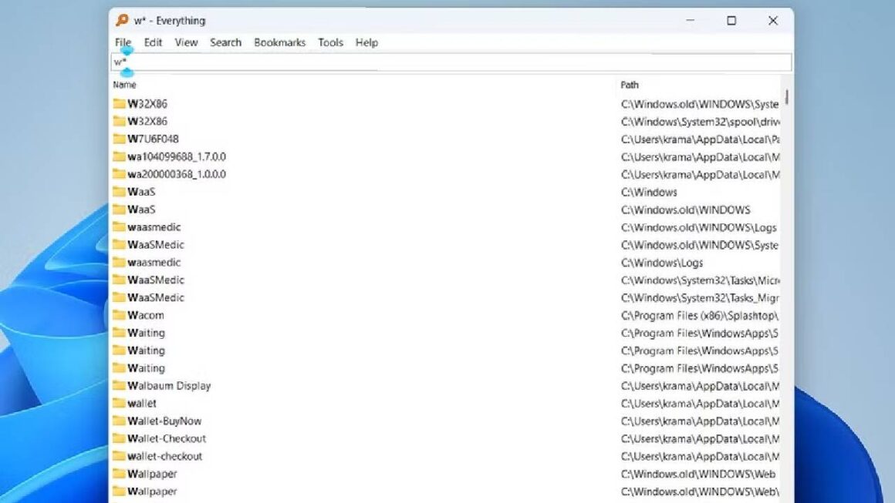
Task: Sort results by the Path column header
Action: click(x=630, y=85)
